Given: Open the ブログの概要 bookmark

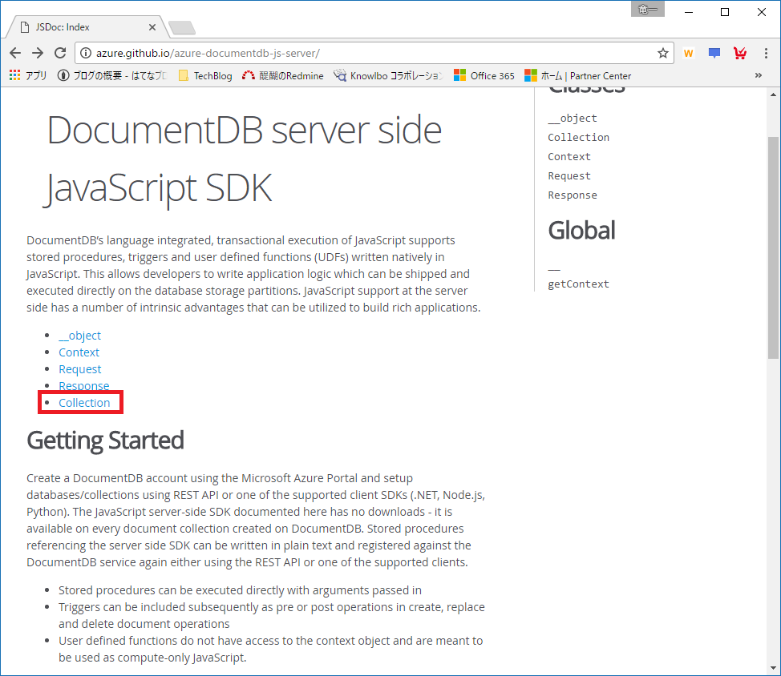Looking at the screenshot, I should pos(112,75).
